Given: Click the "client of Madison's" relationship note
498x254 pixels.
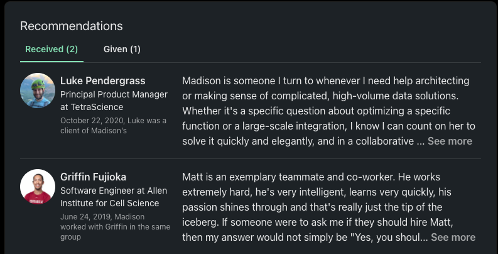Looking at the screenshot, I should pos(94,131).
